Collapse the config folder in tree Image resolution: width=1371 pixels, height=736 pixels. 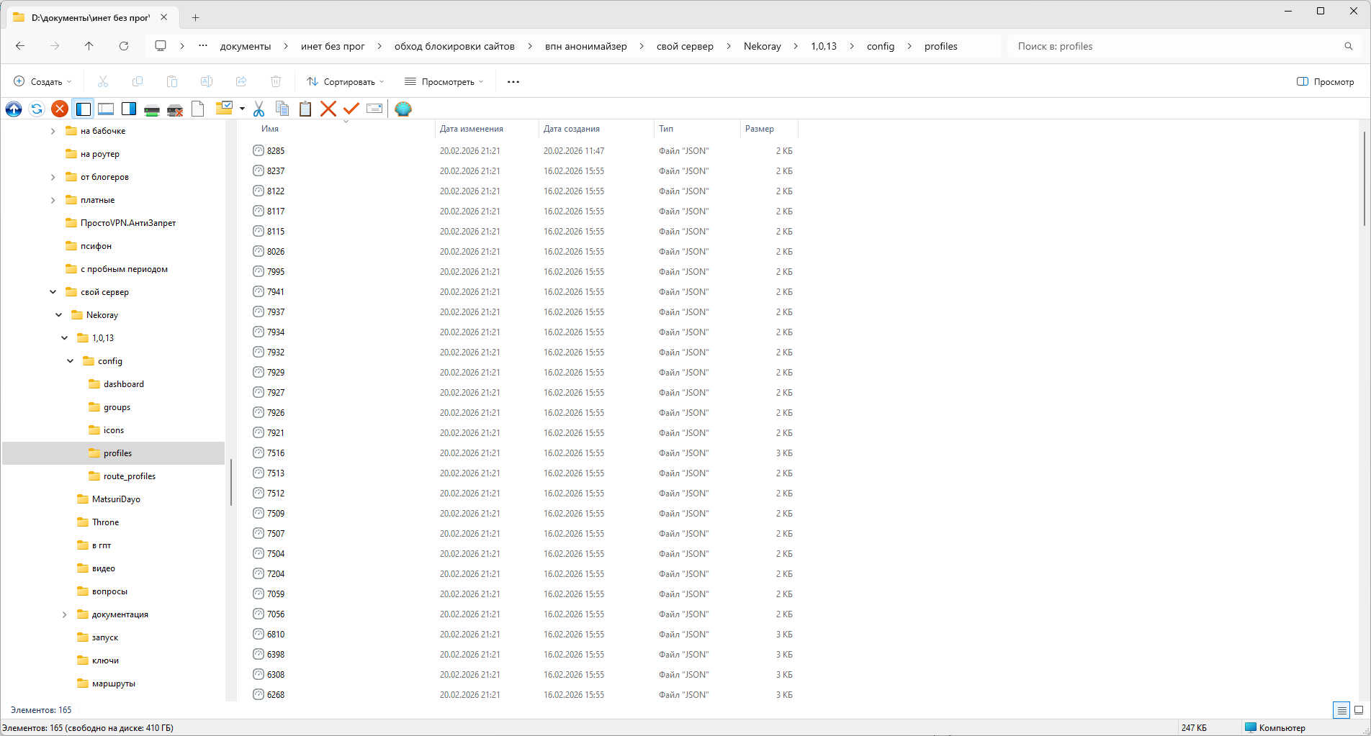coord(71,361)
